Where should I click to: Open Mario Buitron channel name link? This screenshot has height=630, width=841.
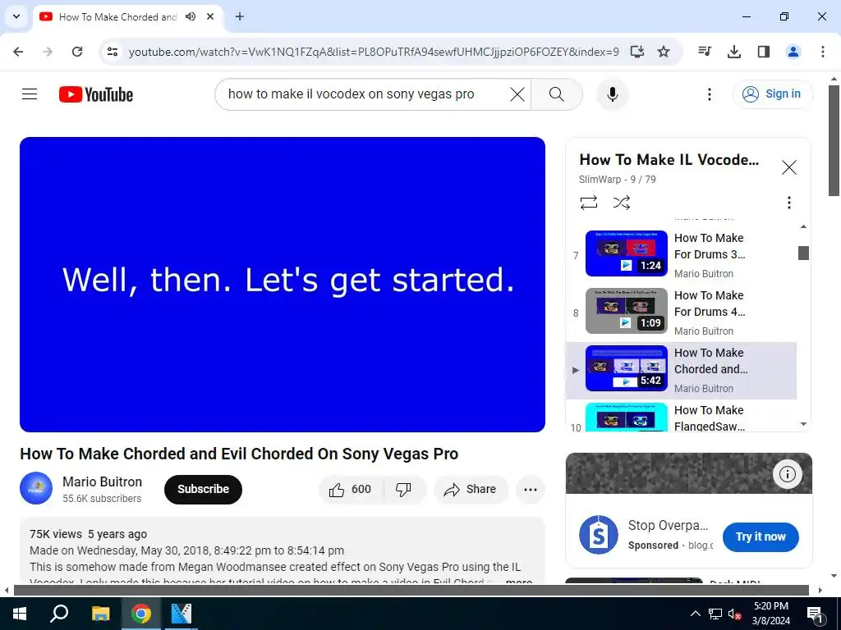pyautogui.click(x=102, y=482)
